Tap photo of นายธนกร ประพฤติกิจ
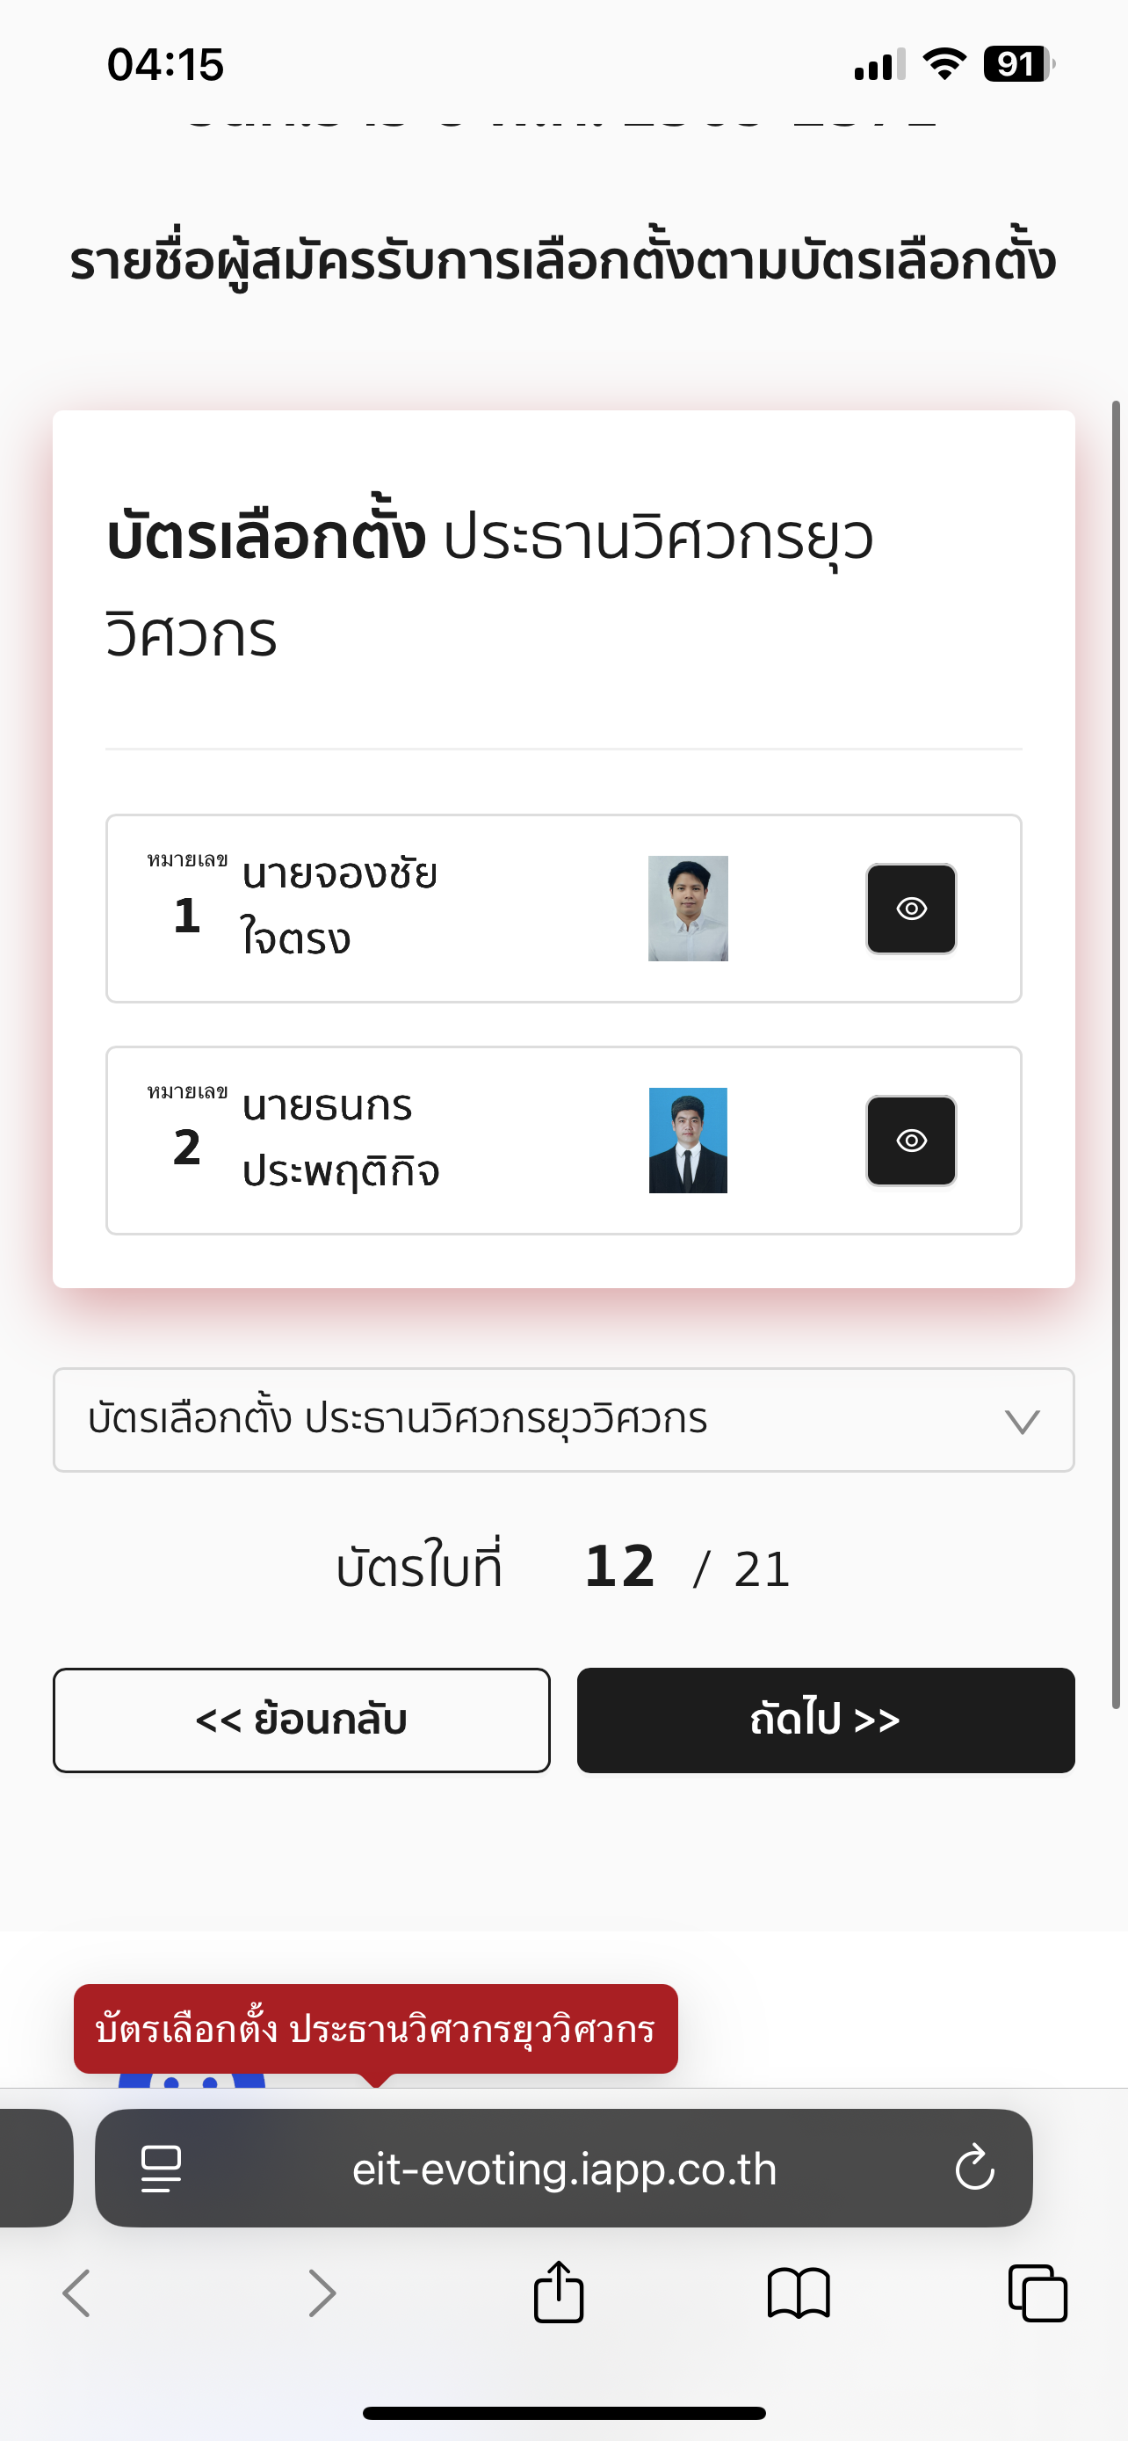The width and height of the screenshot is (1128, 2441). pyautogui.click(x=688, y=1141)
